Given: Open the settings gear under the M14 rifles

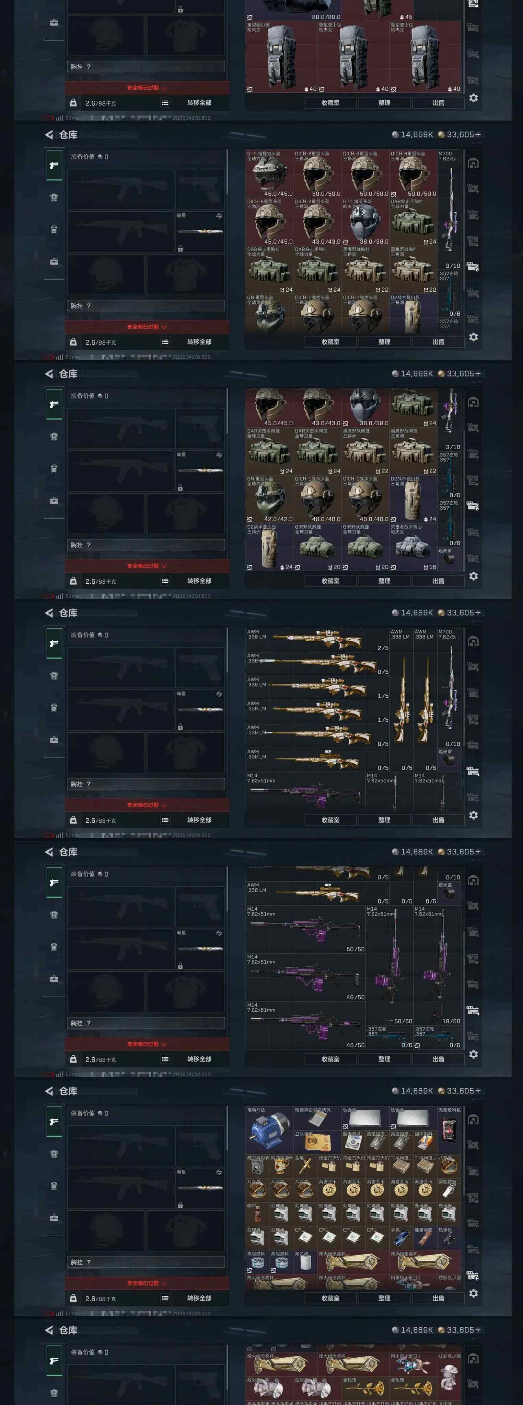Looking at the screenshot, I should pos(474,1054).
